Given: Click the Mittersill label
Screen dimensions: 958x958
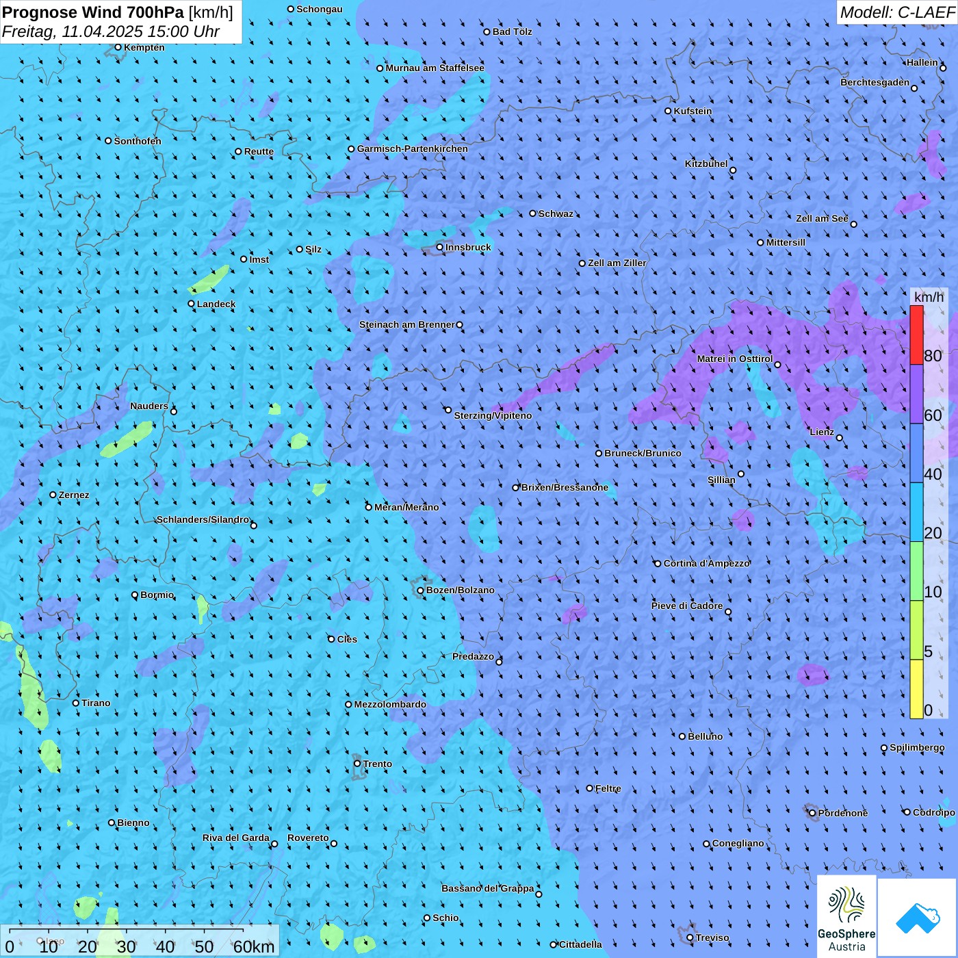Looking at the screenshot, I should coord(786,242).
